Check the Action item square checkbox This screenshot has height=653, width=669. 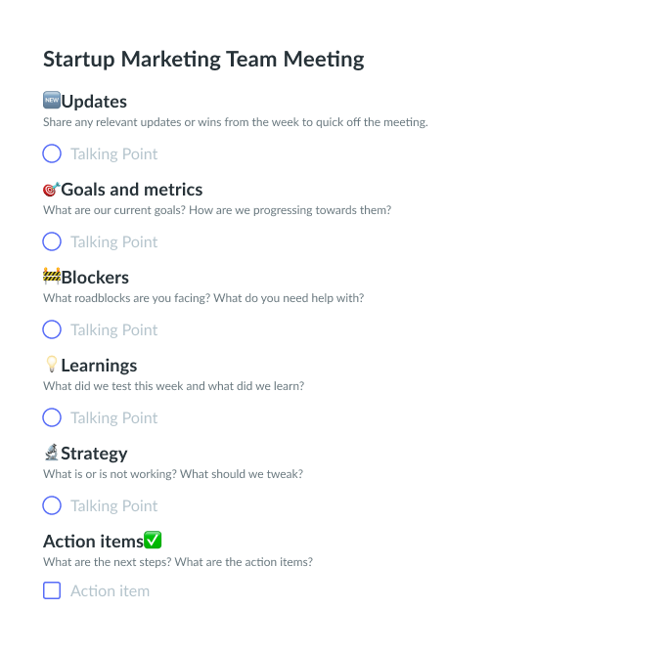52,590
